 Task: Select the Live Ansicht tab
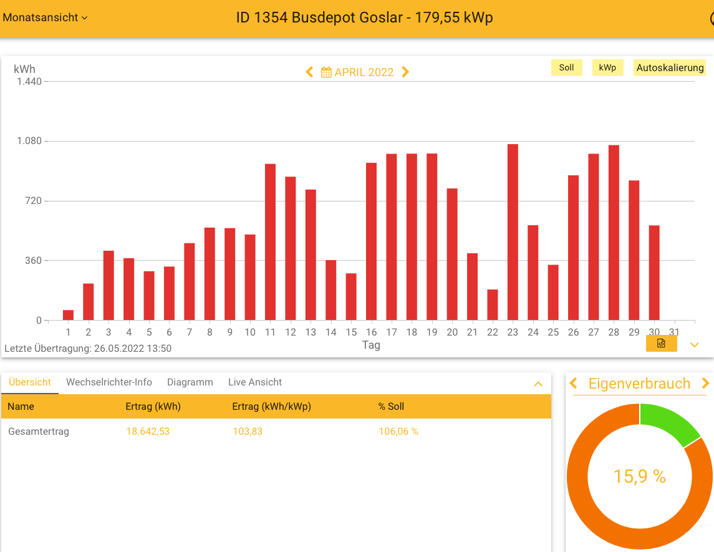click(255, 382)
